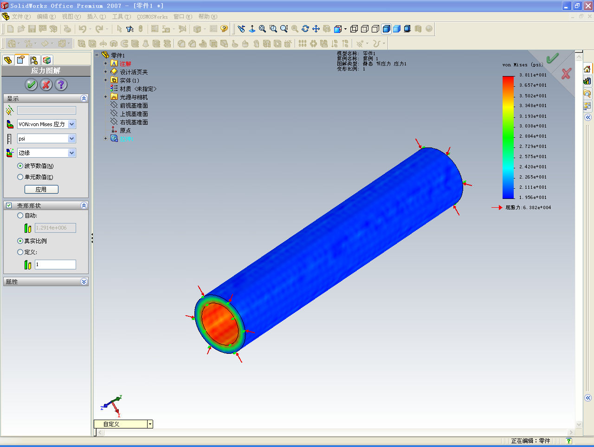594x447 pixels.
Task: Select the 波节数值 radio button
Action: (20, 166)
